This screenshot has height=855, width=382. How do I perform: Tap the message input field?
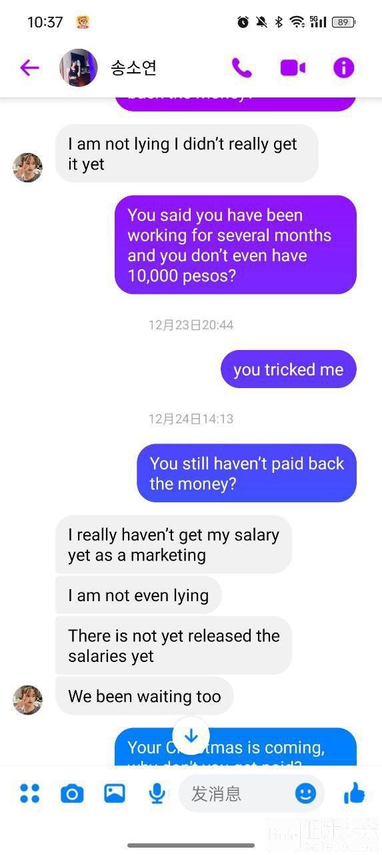coord(251,794)
